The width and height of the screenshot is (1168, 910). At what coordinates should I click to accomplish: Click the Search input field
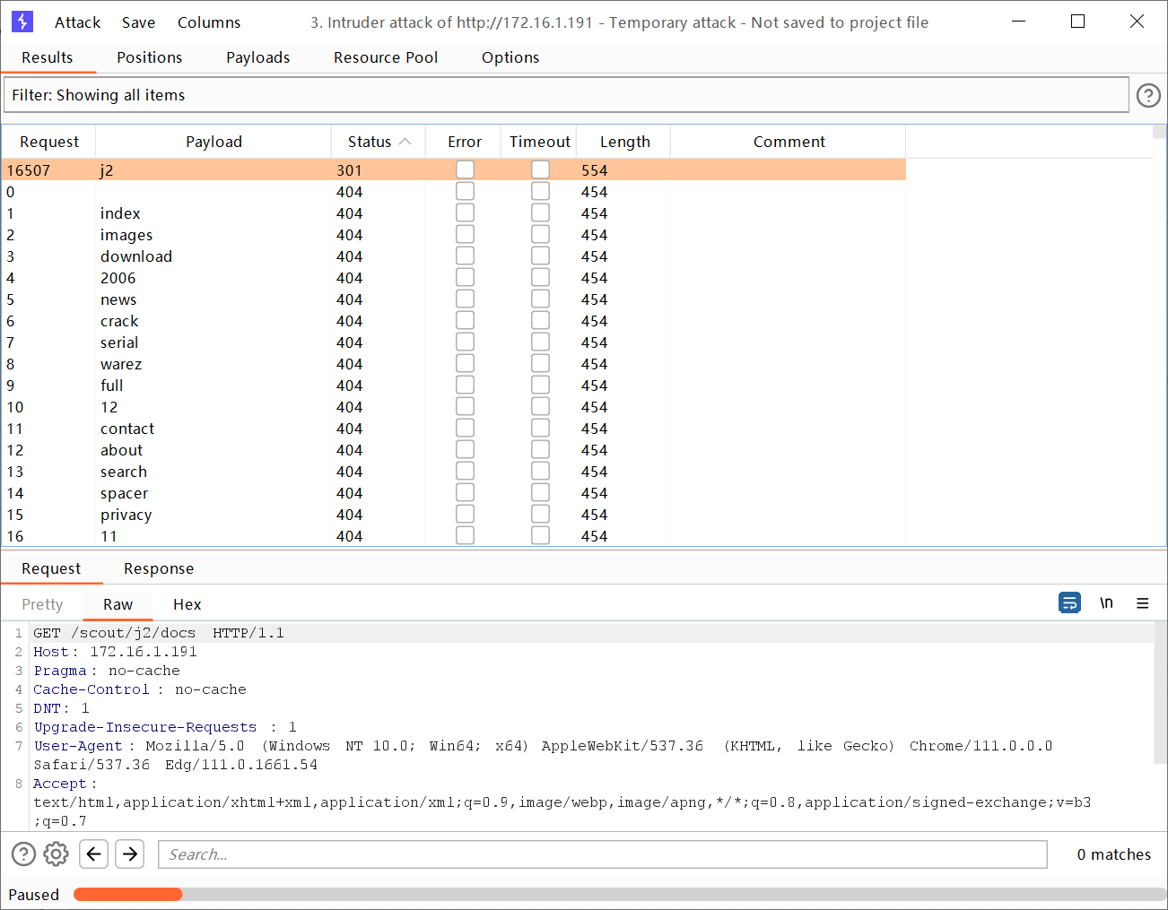tap(603, 854)
